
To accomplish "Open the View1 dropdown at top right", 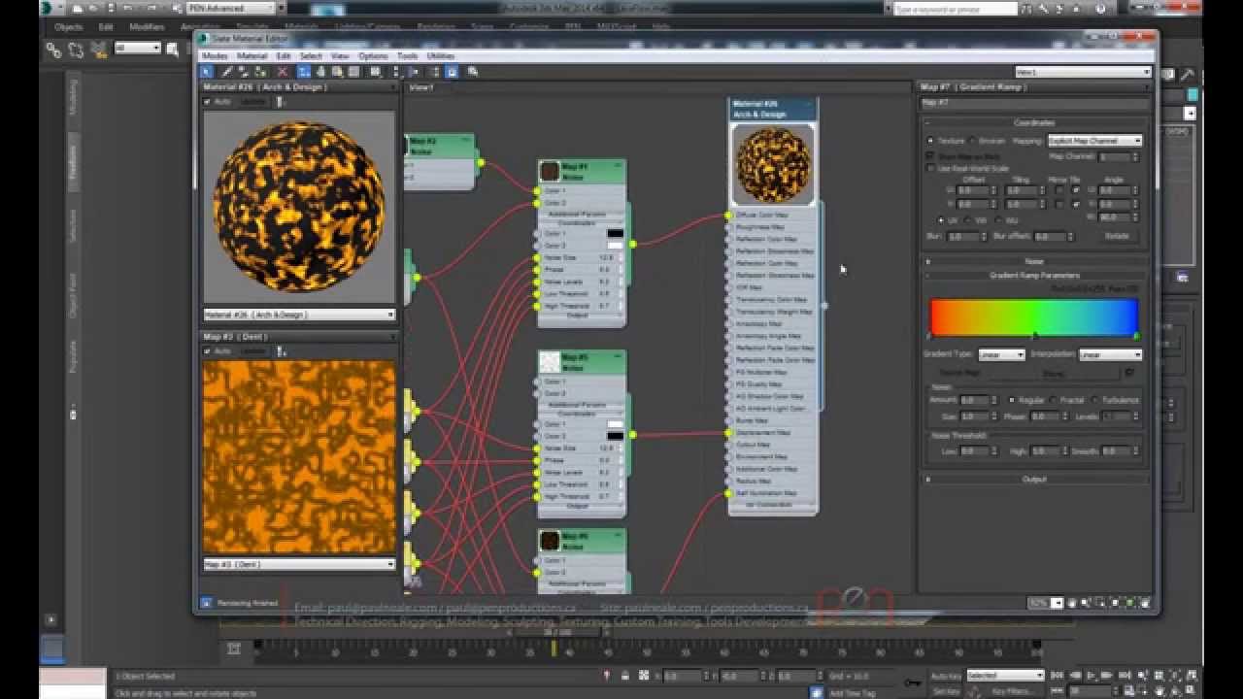I will tap(1083, 72).
